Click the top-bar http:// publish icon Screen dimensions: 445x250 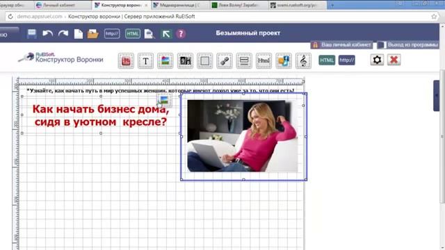(x=112, y=33)
